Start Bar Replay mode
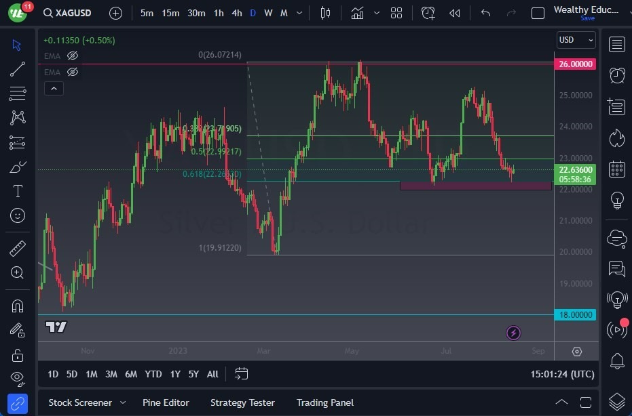Image resolution: width=632 pixels, height=416 pixels. [x=454, y=12]
